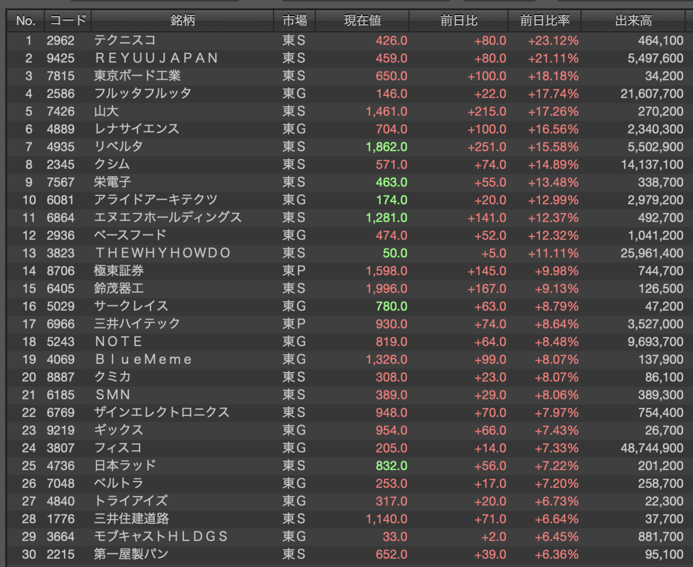Click the フルッタフルッタ stock name
The width and height of the screenshot is (693, 567).
143,94
